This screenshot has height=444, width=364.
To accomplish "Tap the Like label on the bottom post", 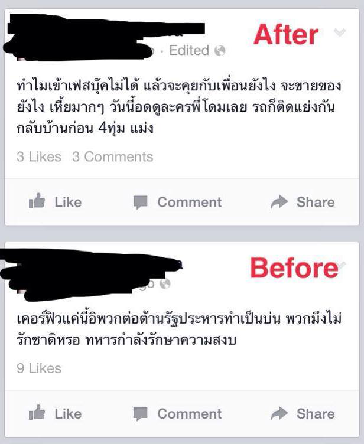I will (x=68, y=414).
